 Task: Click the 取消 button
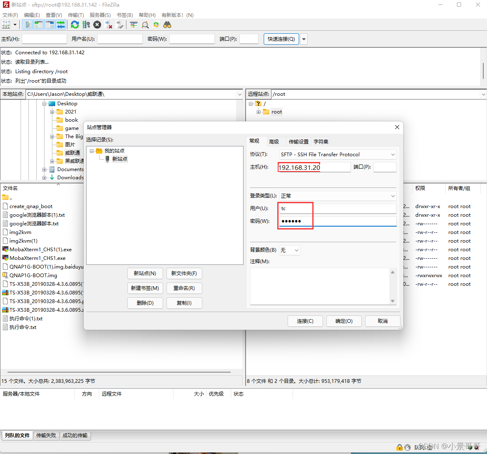click(x=383, y=321)
